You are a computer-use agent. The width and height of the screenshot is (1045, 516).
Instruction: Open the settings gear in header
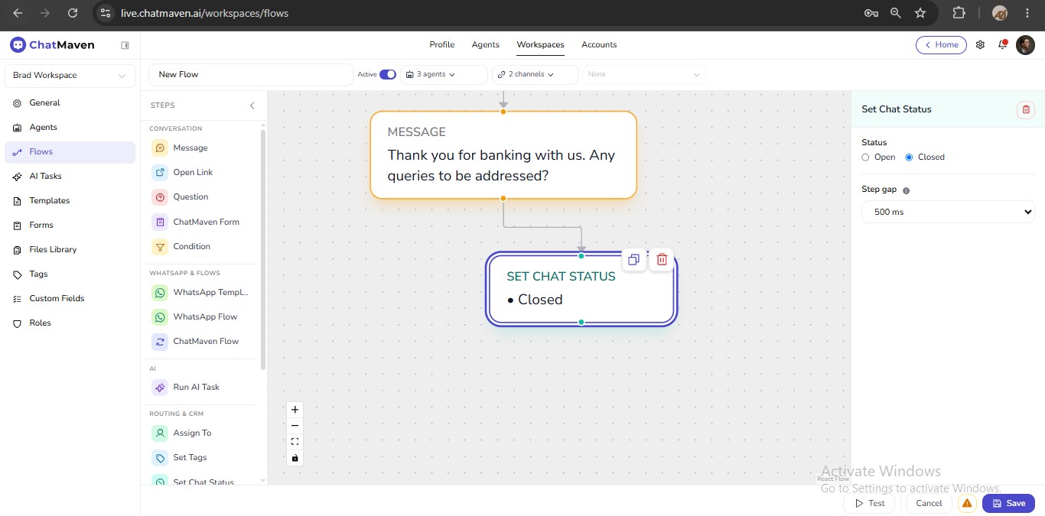pyautogui.click(x=980, y=45)
